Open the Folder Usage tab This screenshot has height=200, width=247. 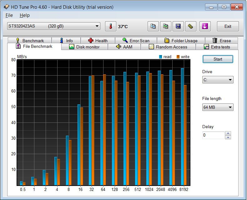[x=181, y=41]
